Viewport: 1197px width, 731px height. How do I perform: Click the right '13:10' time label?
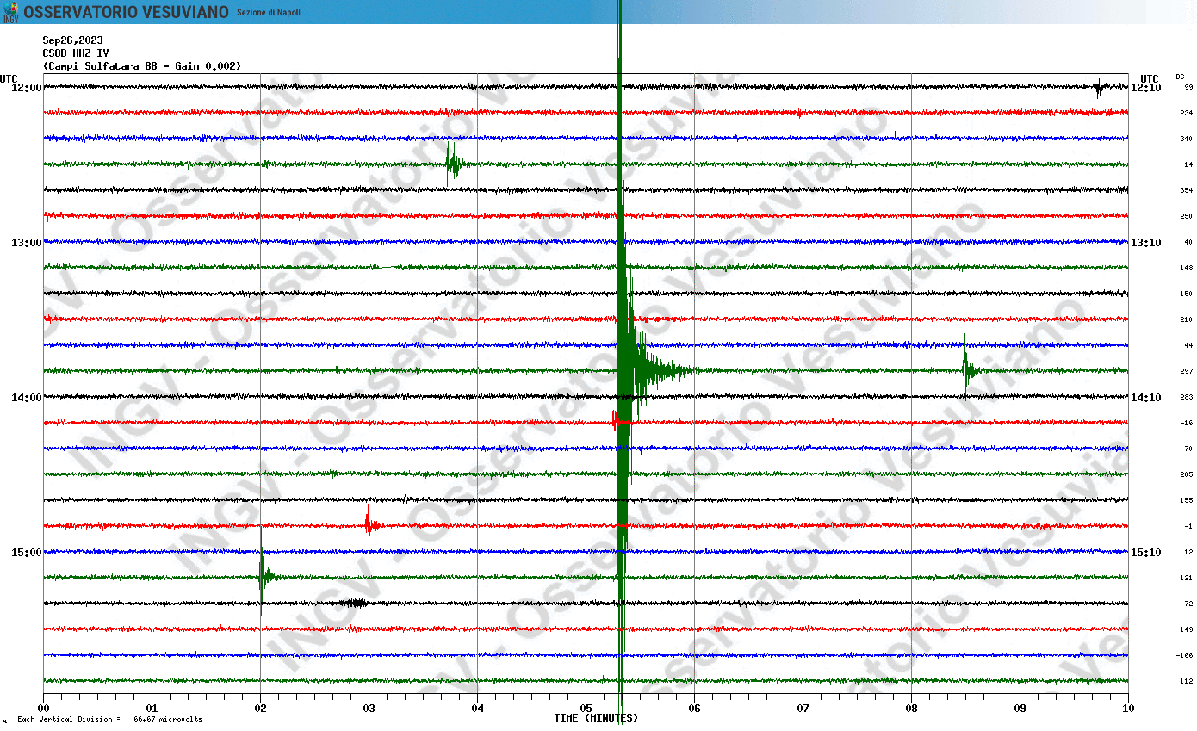(x=1145, y=243)
